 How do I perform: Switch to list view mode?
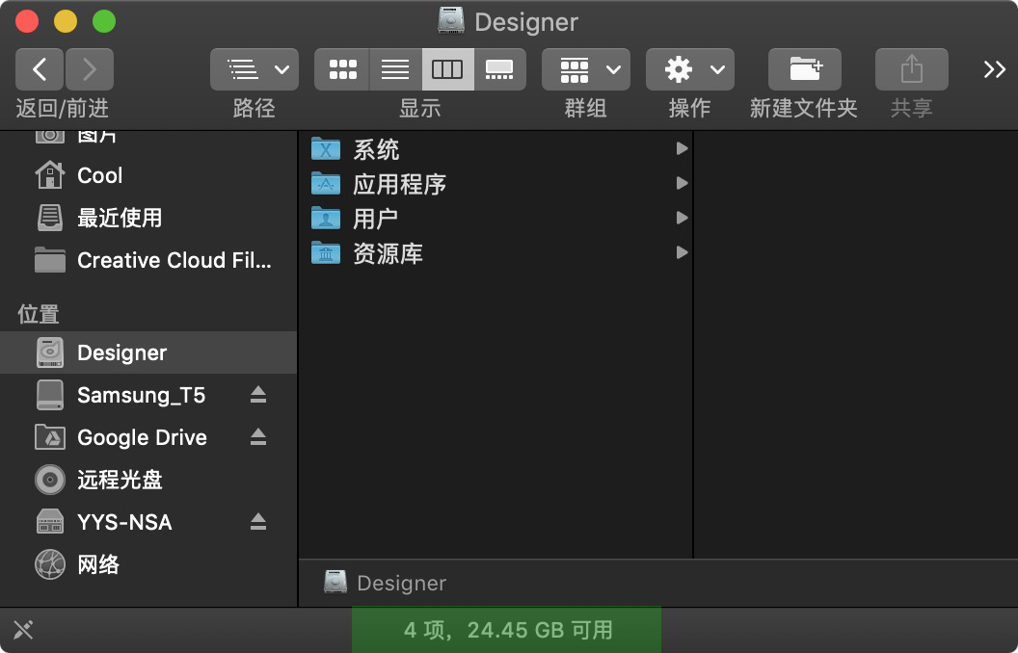[395, 69]
